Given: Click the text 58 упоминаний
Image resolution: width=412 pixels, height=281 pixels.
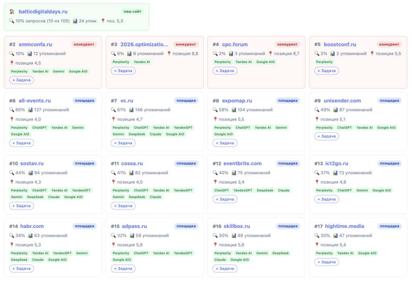Looking at the screenshot, I should click(152, 236).
